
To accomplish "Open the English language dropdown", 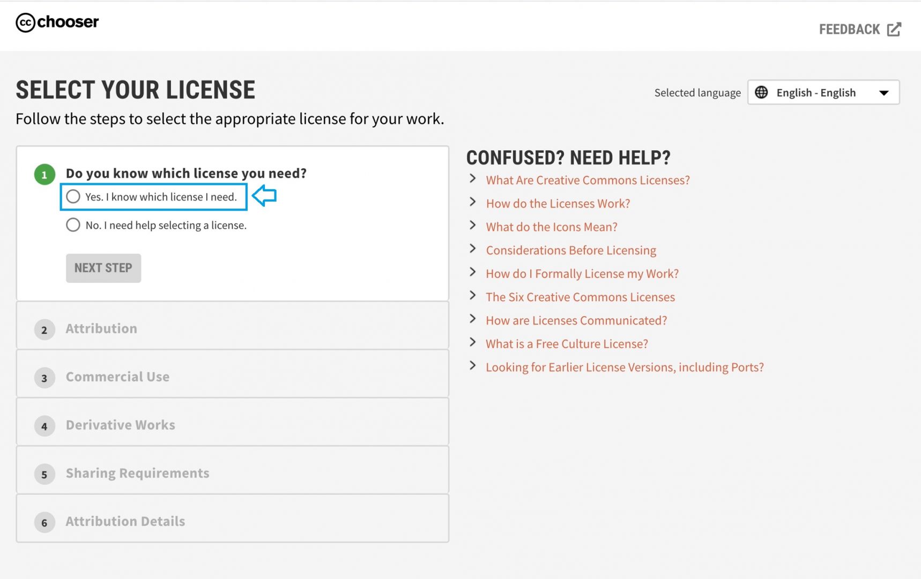I will [x=885, y=92].
